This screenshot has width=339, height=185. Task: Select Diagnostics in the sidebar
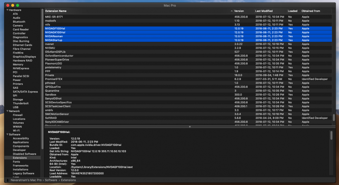click(20, 37)
